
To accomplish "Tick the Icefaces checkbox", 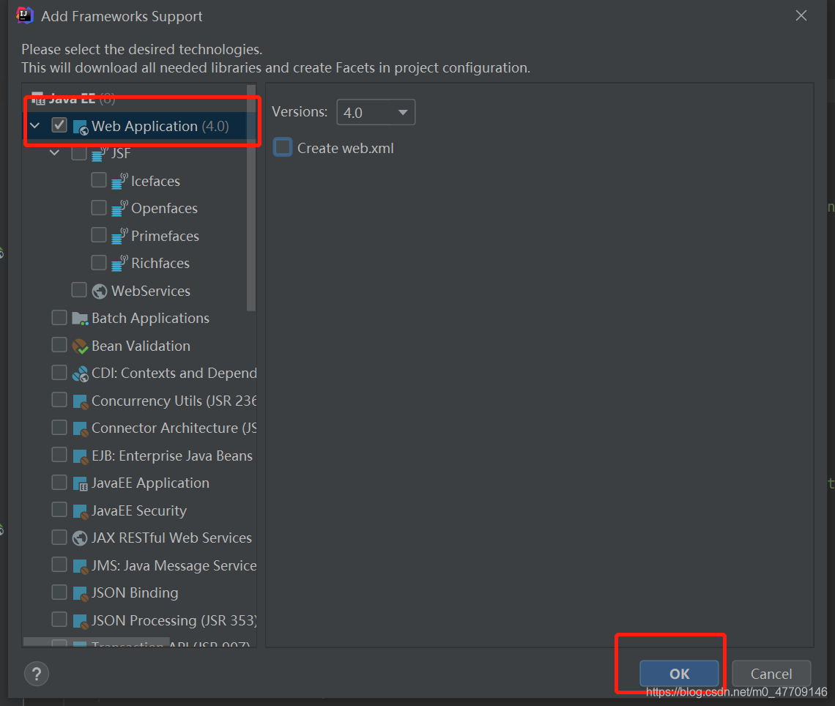I will coord(99,180).
